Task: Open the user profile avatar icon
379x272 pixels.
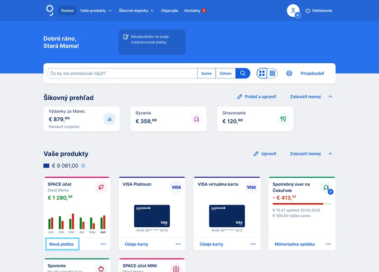Action: (x=293, y=11)
